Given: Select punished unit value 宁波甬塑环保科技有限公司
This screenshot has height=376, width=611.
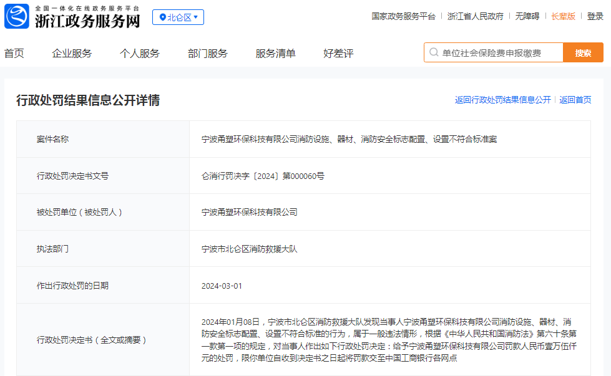Looking at the screenshot, I should coord(250,212).
